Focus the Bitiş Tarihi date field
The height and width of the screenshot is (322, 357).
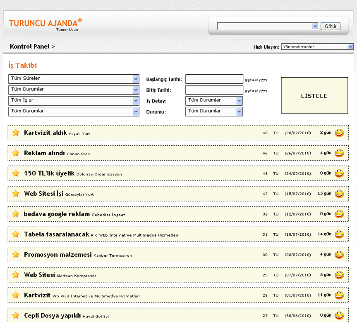pos(214,90)
